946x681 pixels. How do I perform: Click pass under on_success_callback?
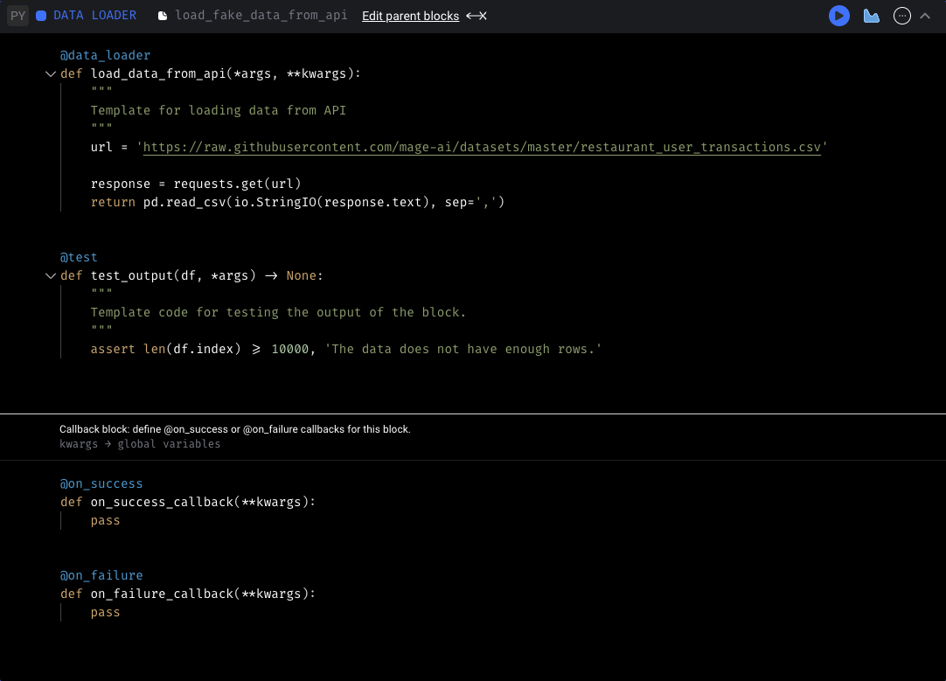pos(106,520)
